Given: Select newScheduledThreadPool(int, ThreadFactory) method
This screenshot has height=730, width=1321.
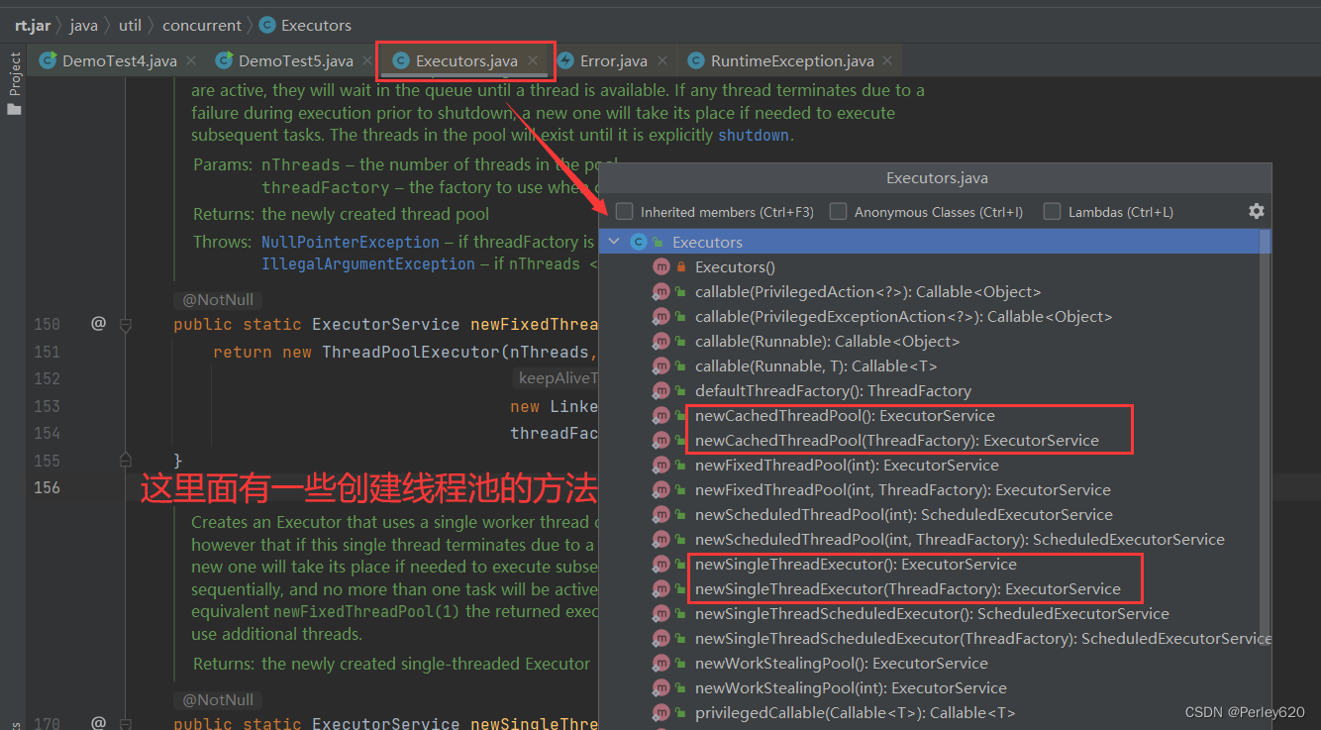Looking at the screenshot, I should (x=960, y=540).
